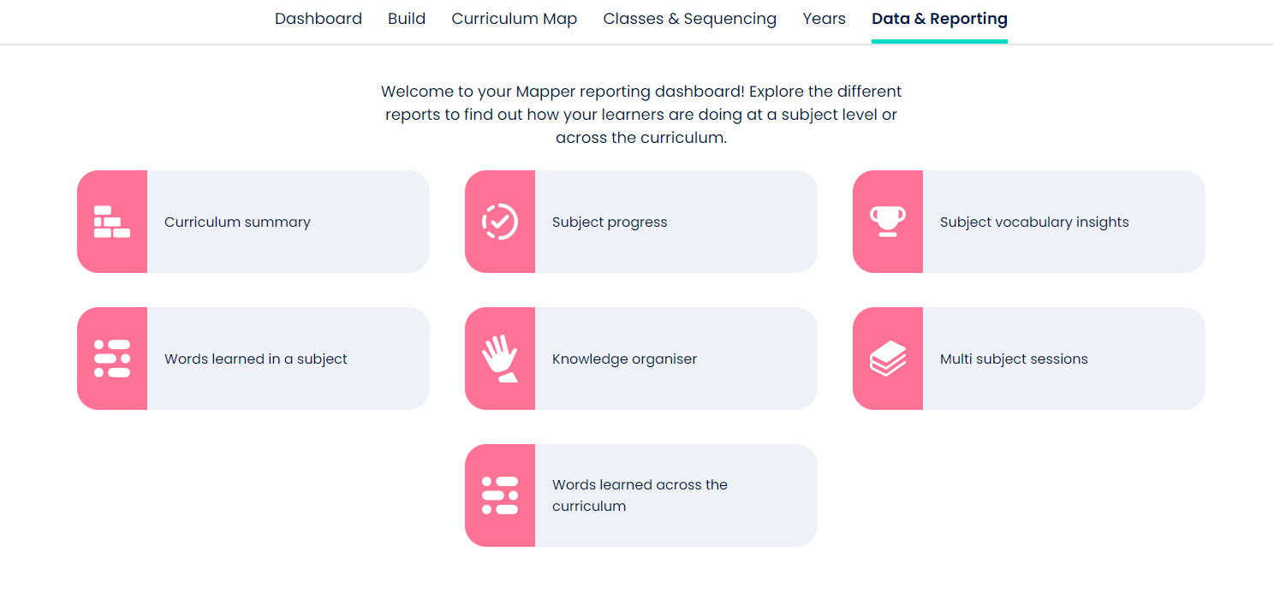Screen dimensions: 1274x599
Task: Go to the Curriculum Map tab
Action: (515, 19)
